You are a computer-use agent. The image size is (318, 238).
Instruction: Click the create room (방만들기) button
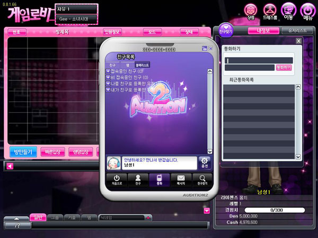(22, 152)
